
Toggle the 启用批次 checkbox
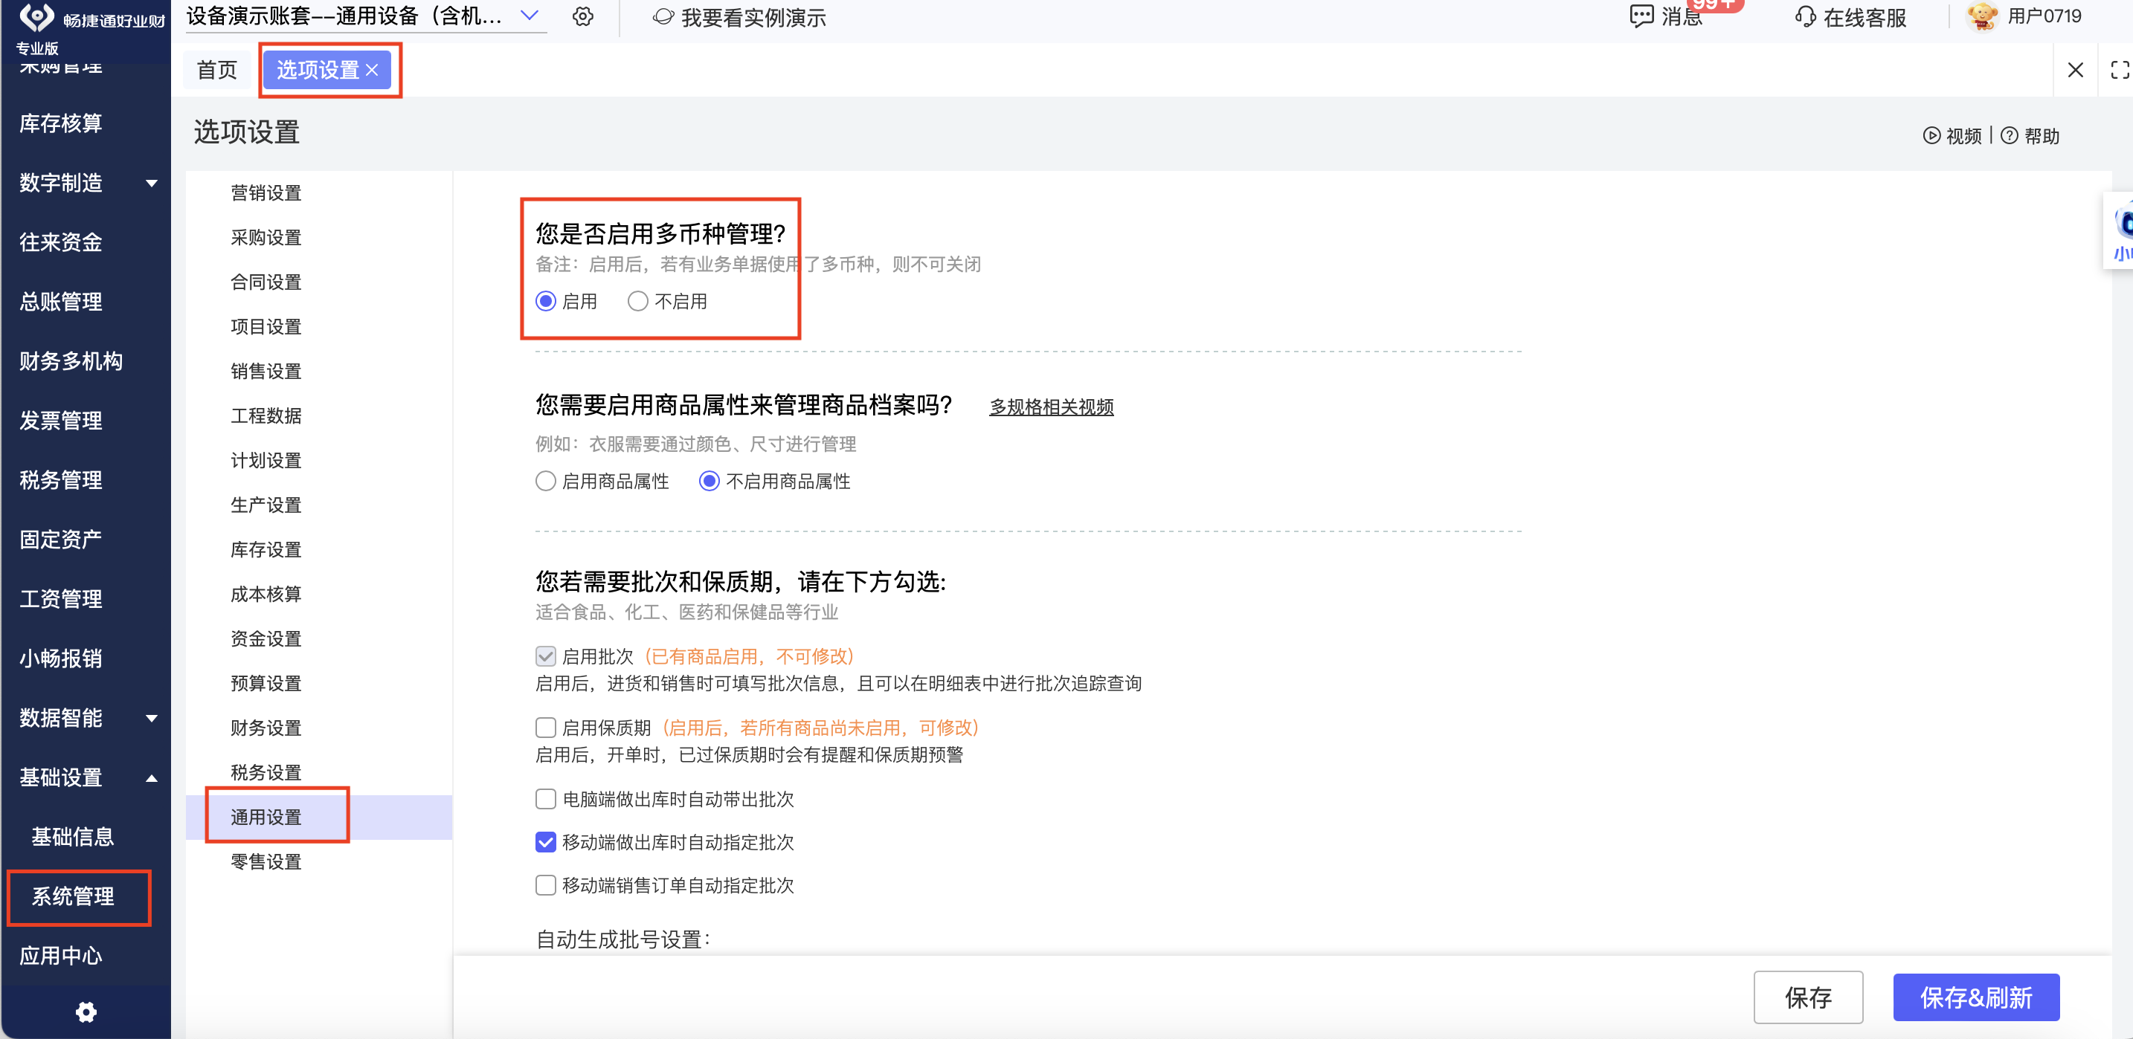coord(545,657)
